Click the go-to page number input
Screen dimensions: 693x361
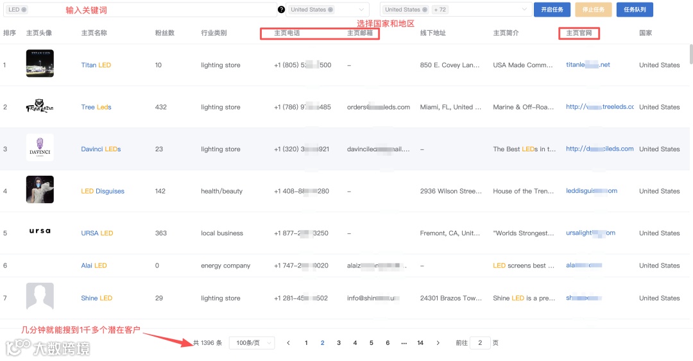[x=480, y=343]
